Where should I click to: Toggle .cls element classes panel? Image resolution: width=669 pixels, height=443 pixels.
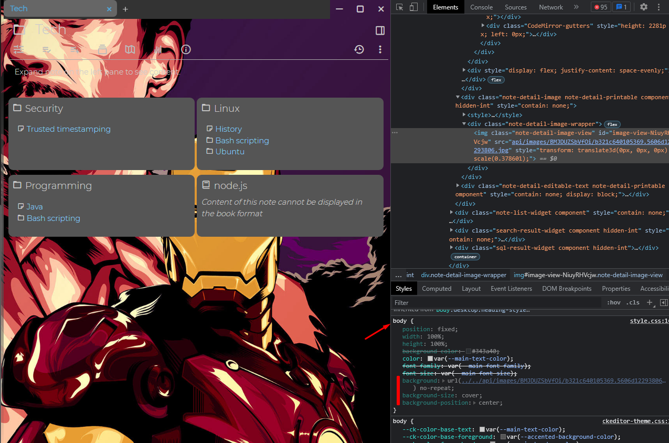(x=634, y=303)
